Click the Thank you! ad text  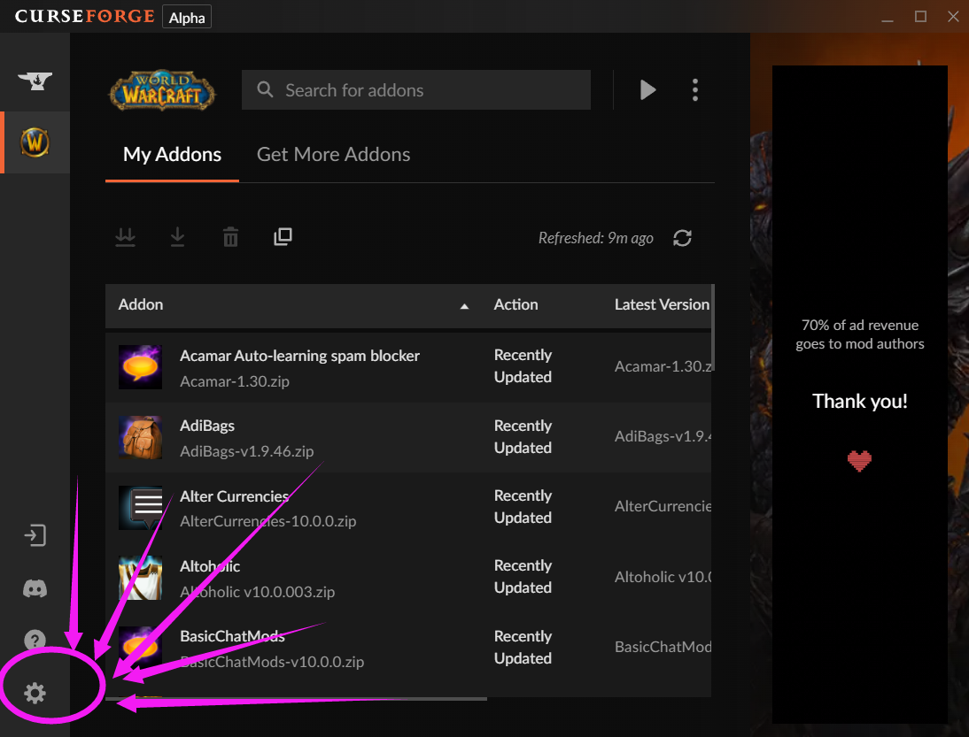click(860, 401)
